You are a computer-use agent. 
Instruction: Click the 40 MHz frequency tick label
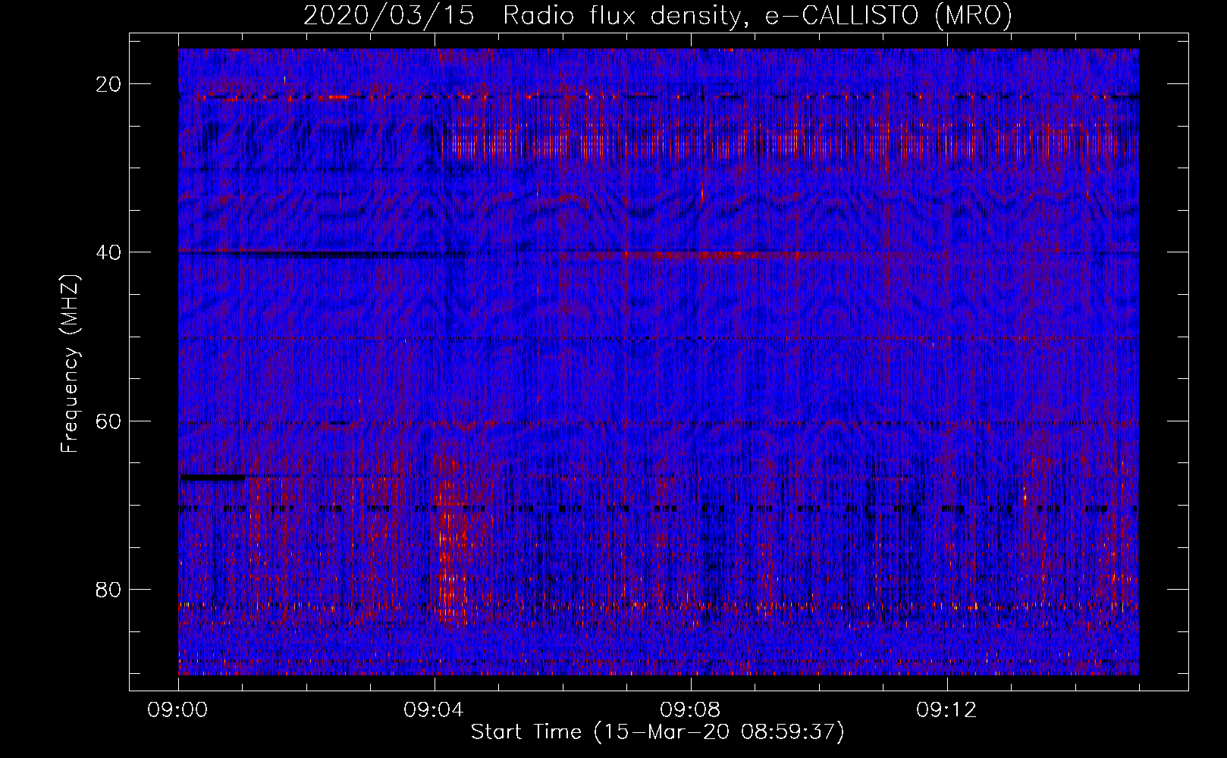[109, 252]
